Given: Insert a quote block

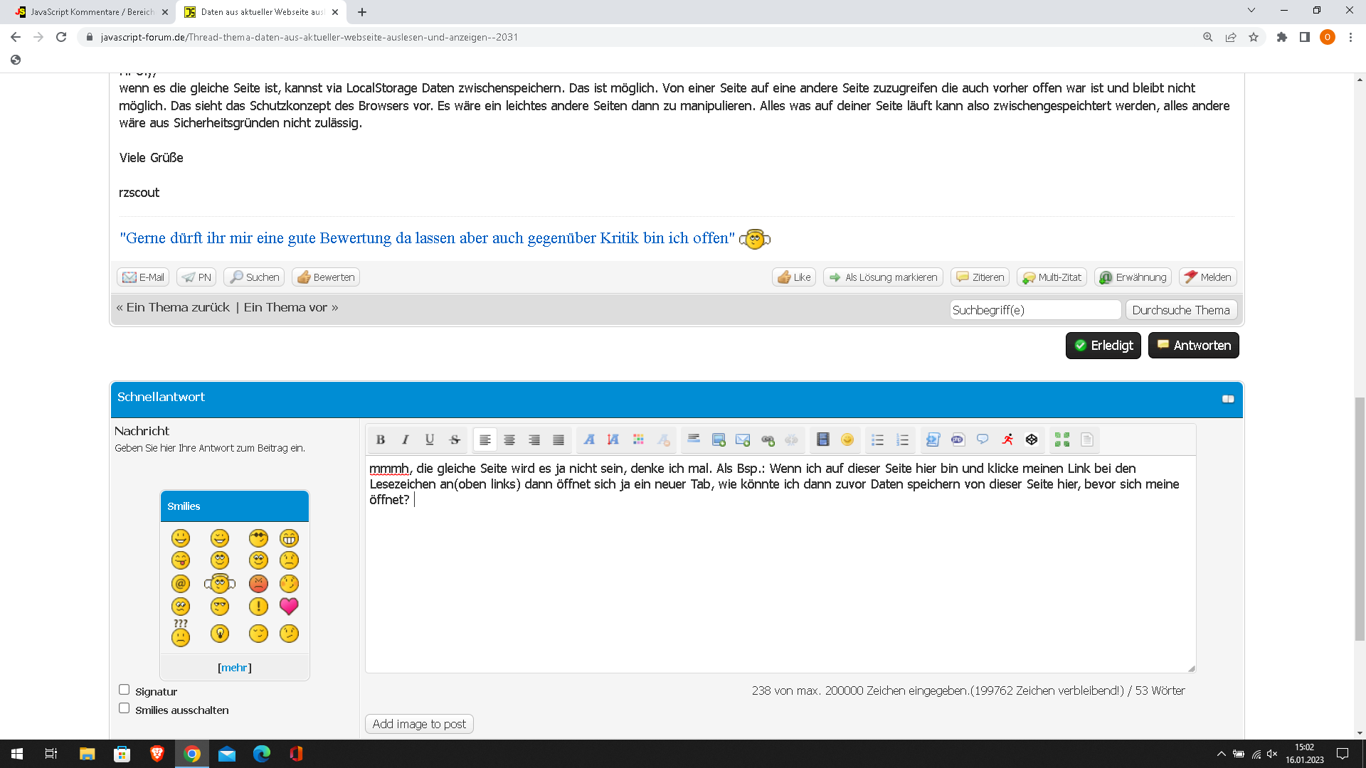Looking at the screenshot, I should [983, 440].
